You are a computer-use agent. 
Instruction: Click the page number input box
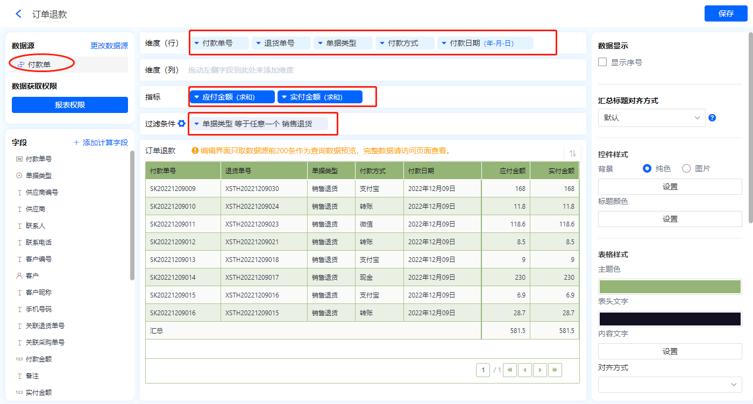pyautogui.click(x=483, y=370)
